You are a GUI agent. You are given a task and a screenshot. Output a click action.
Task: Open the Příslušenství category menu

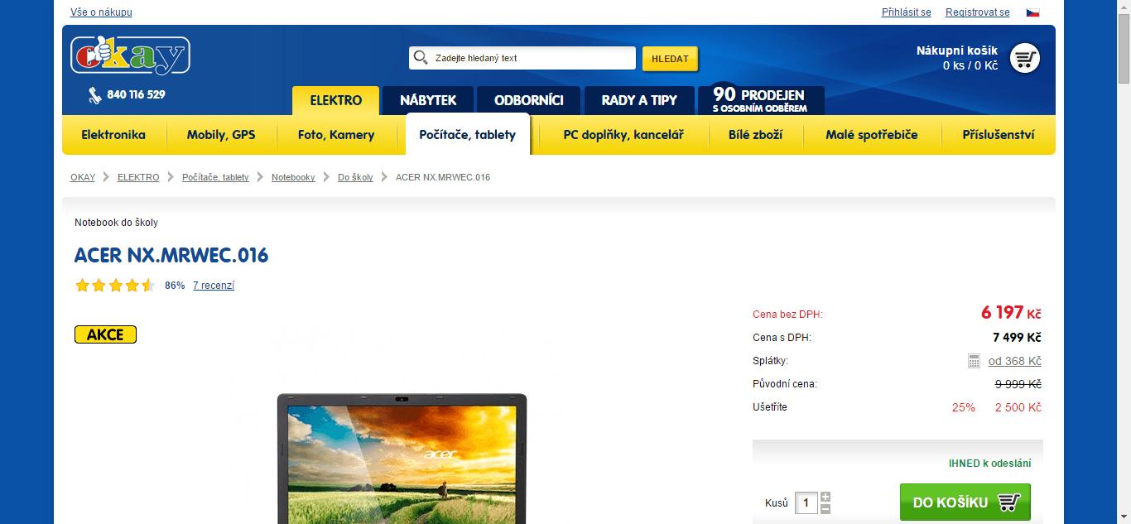[999, 135]
